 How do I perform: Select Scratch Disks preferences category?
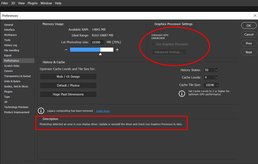(19, 66)
